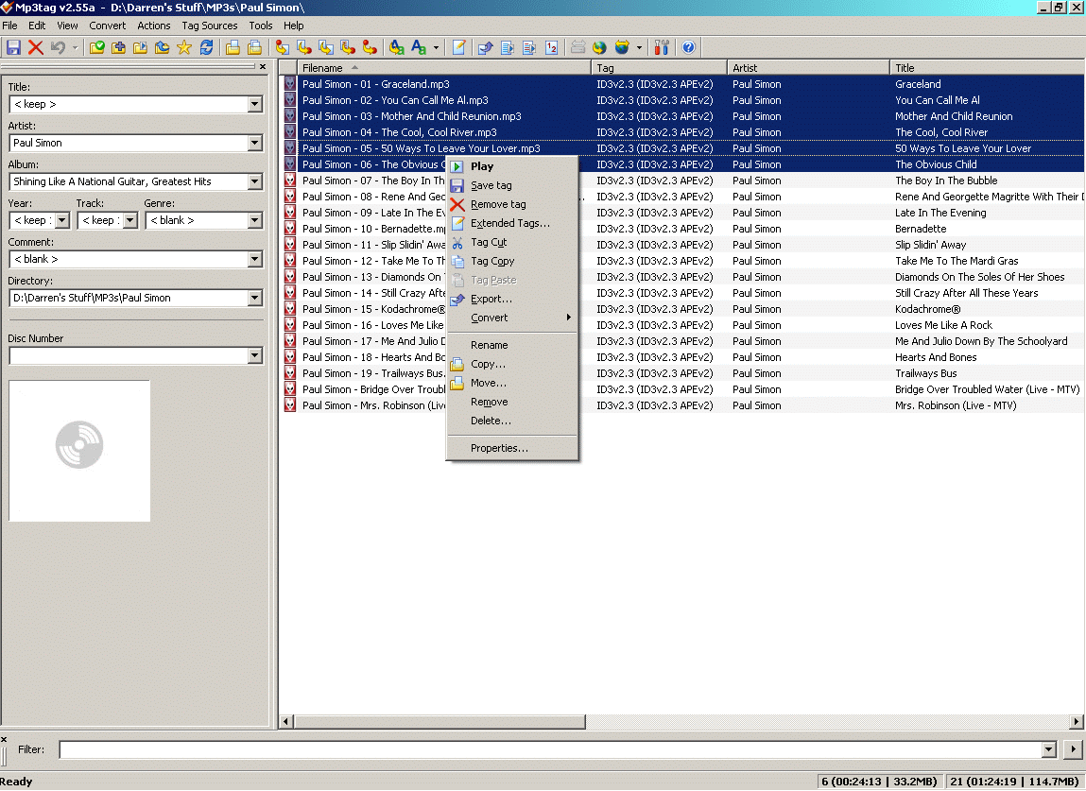This screenshot has width=1086, height=791.
Task: Click the Auto-numbering wizard 1-2 toolbar icon
Action: tap(551, 47)
